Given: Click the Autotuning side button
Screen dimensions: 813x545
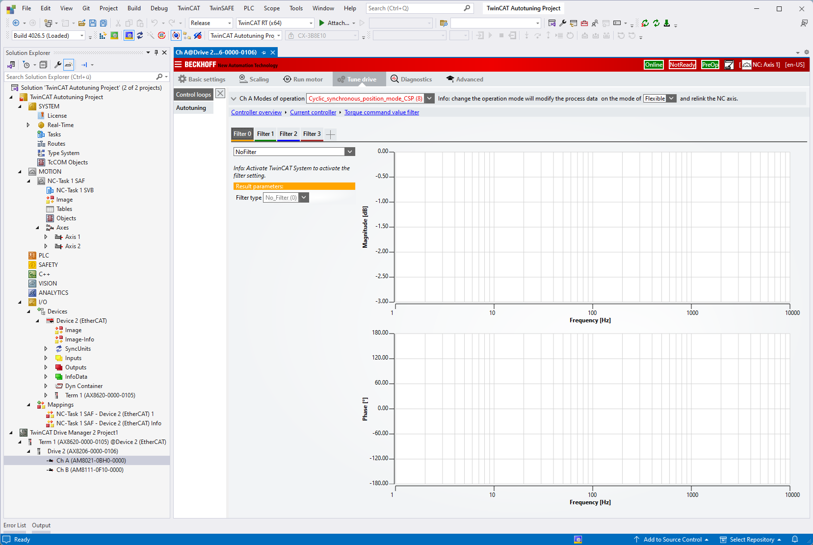Looking at the screenshot, I should tap(194, 108).
